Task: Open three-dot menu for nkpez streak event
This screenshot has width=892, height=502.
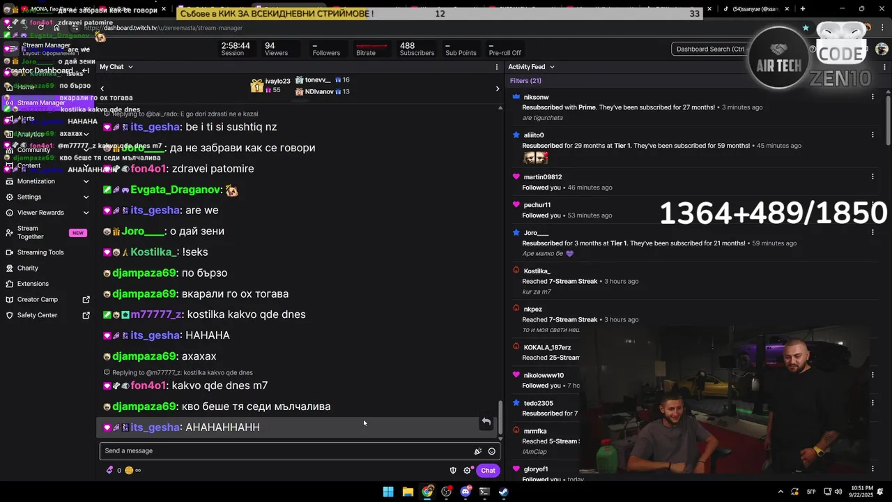Action: pyautogui.click(x=872, y=309)
